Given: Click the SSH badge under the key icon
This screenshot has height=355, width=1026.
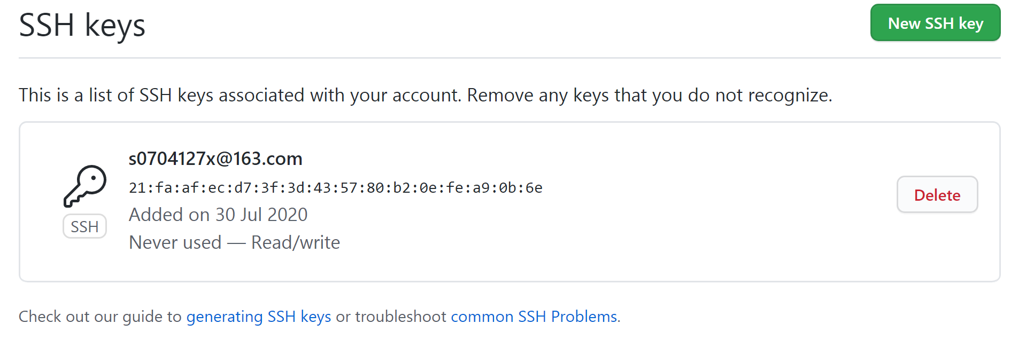Looking at the screenshot, I should pyautogui.click(x=84, y=226).
